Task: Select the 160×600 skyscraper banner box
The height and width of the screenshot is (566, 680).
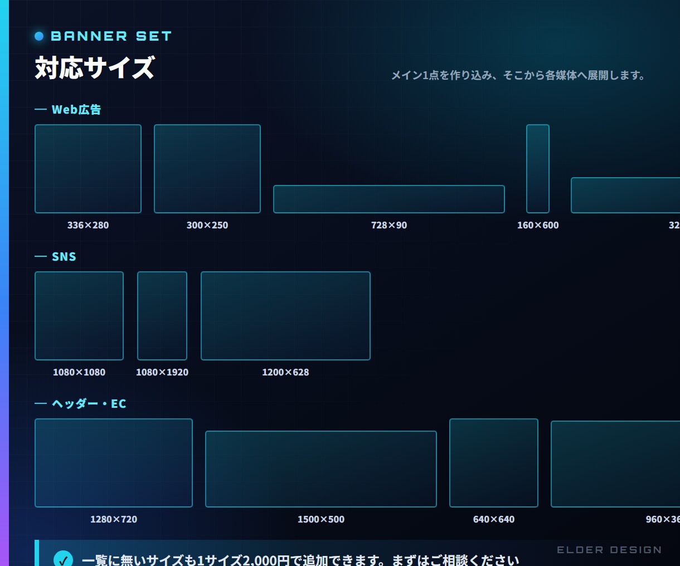Action: tap(538, 169)
